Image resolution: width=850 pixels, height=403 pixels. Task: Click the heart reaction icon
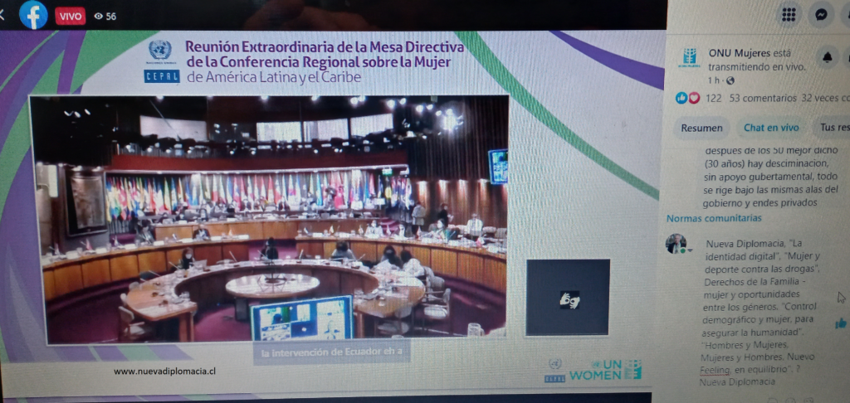click(694, 98)
